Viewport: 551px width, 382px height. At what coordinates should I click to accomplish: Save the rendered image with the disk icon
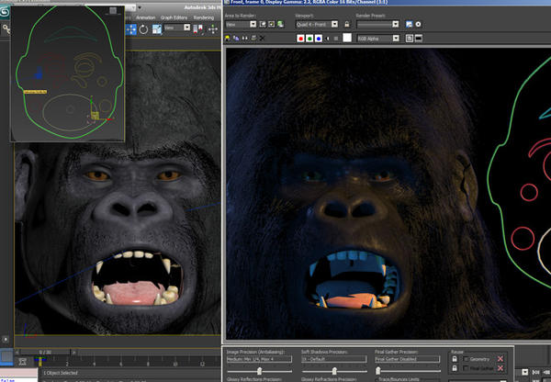tap(228, 39)
